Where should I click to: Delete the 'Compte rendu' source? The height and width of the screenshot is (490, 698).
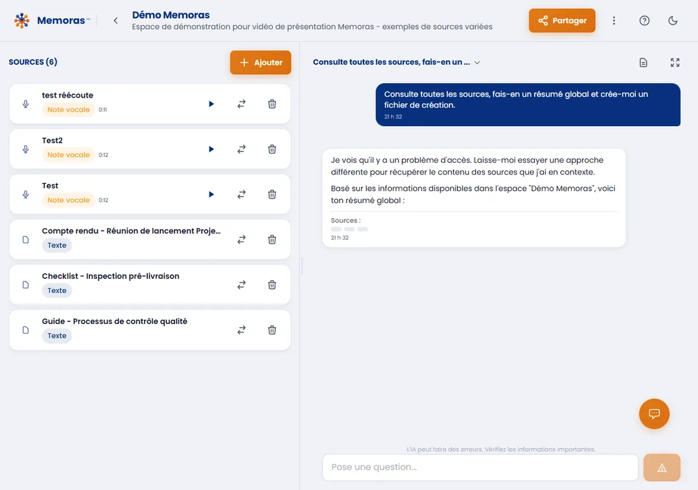click(272, 240)
